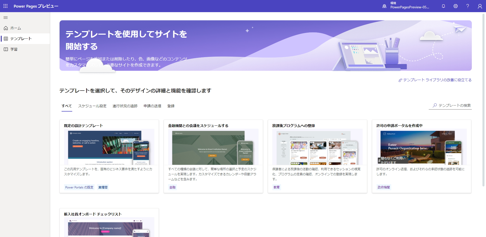This screenshot has width=486, height=237.
Task: Open the 既定の設計テンプレート card thumbnail
Action: (x=109, y=147)
